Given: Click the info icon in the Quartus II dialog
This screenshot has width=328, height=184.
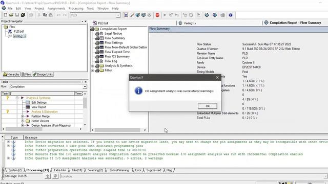Looking at the screenshot, I should pos(138,91).
